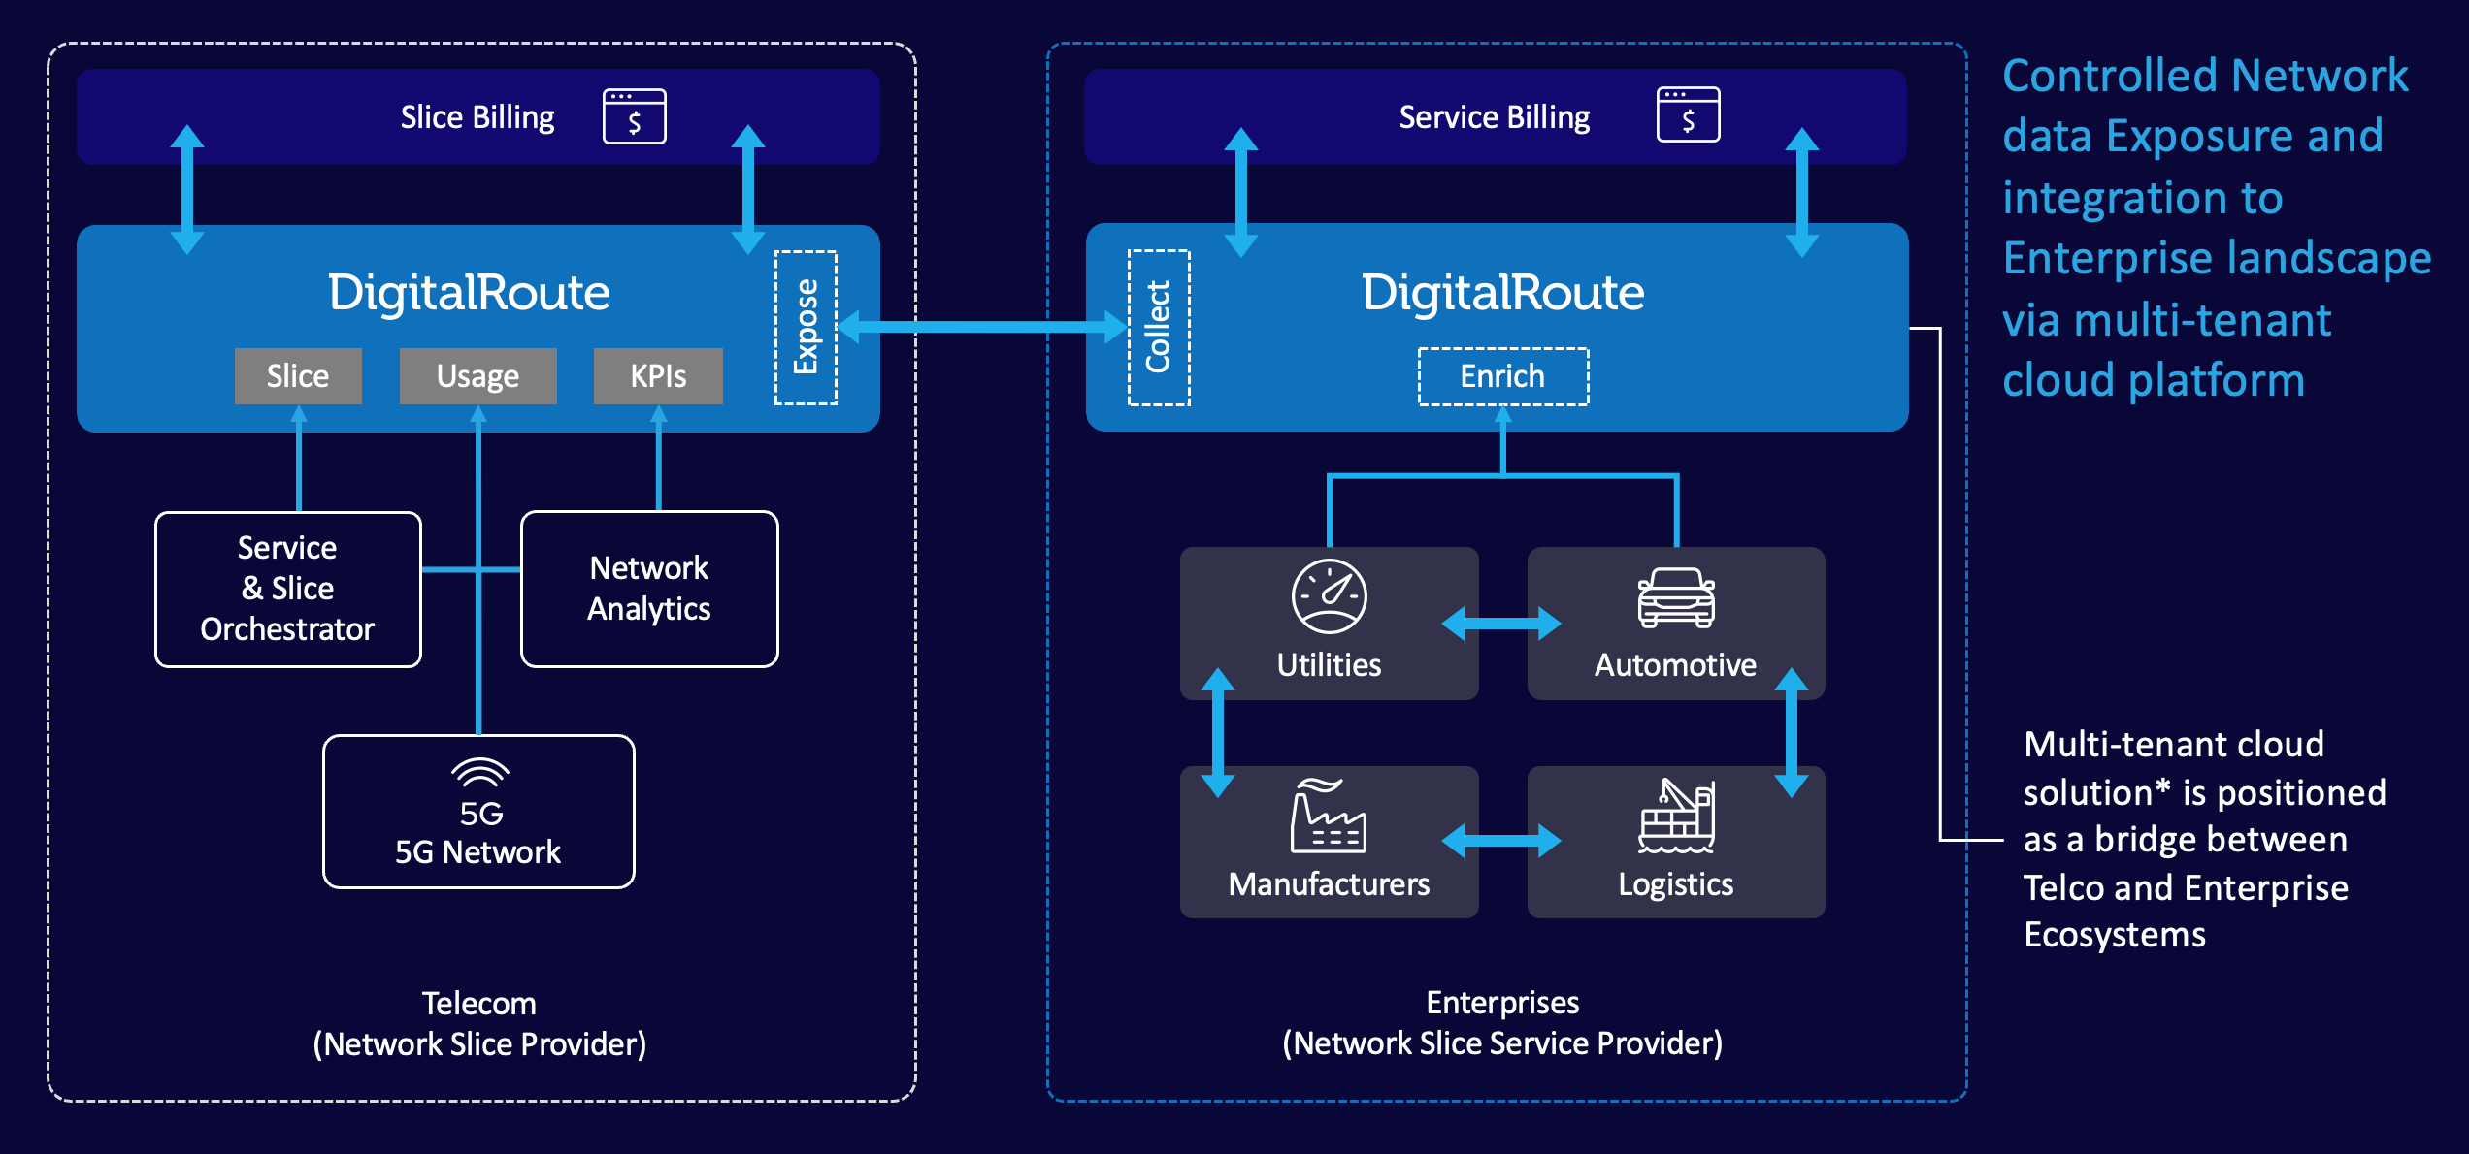The image size is (2469, 1154).
Task: Click the dashed Enrich box
Action: [x=1502, y=376]
